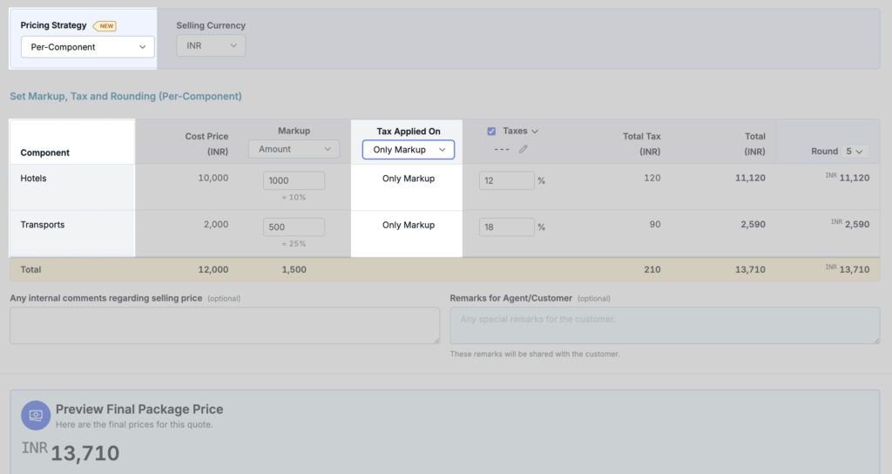Edit the Hotels markup amount field

click(x=294, y=180)
